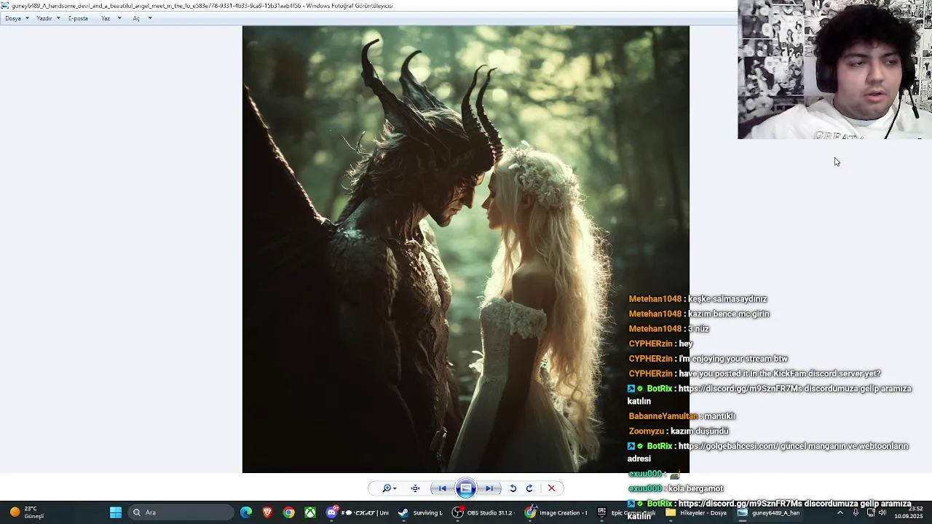Open Brave browser from taskbar
This screenshot has height=524, width=932.
pos(267,512)
